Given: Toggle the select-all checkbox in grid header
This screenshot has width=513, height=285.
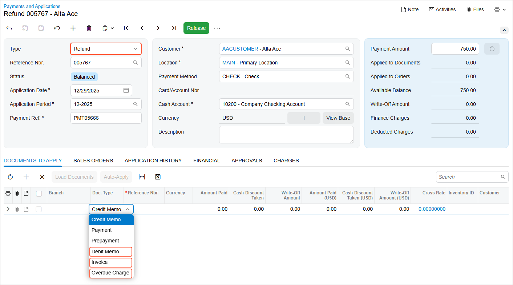Looking at the screenshot, I should (39, 194).
